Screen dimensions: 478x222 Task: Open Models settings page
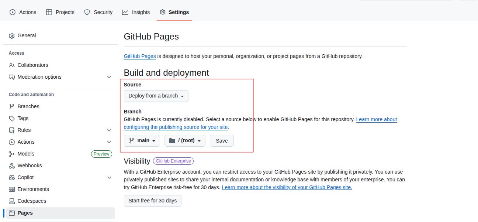click(x=60, y=154)
